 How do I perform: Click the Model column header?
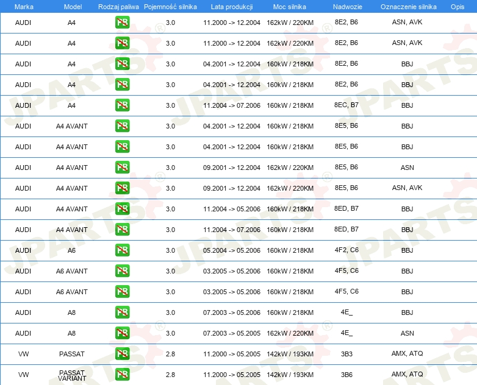click(x=73, y=7)
